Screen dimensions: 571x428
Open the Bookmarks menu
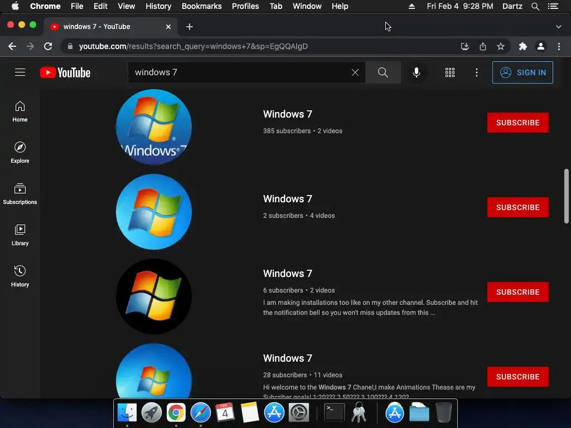point(202,6)
